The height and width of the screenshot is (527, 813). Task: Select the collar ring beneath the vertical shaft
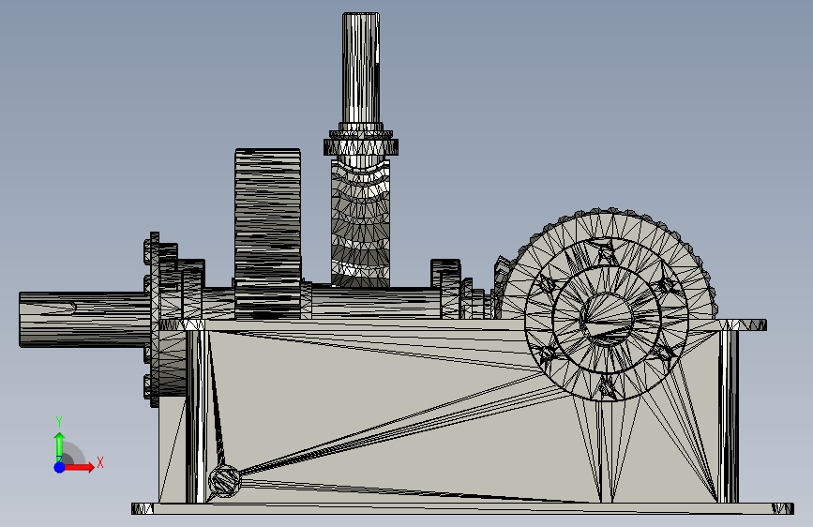[361, 146]
